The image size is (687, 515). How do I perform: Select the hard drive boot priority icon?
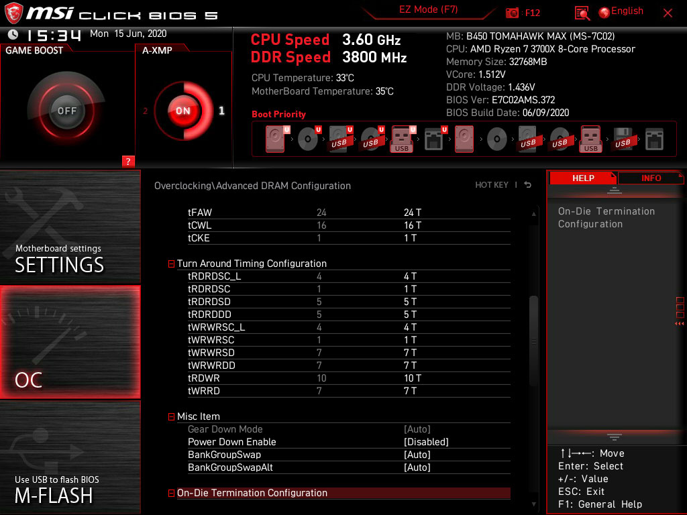point(274,139)
